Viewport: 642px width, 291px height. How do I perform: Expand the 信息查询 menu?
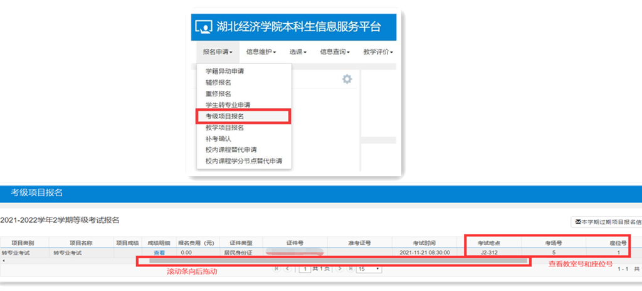[x=334, y=52]
